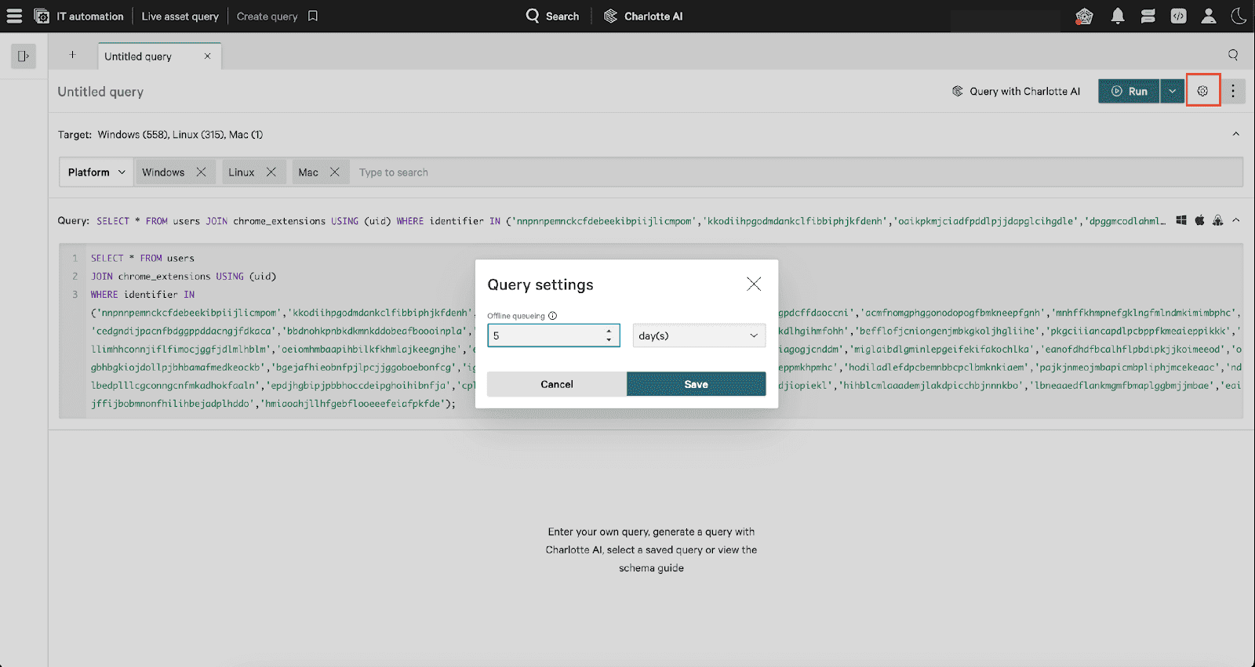
Task: Cancel the Query settings dialog
Action: point(557,384)
